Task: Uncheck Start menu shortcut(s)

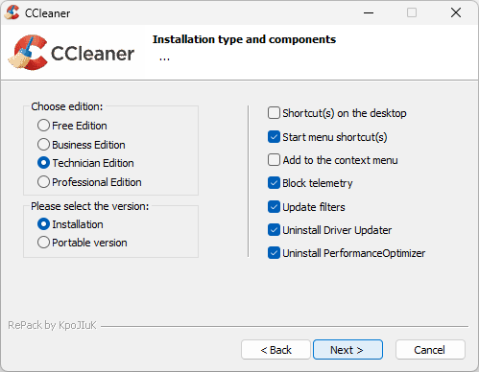Action: tap(274, 137)
